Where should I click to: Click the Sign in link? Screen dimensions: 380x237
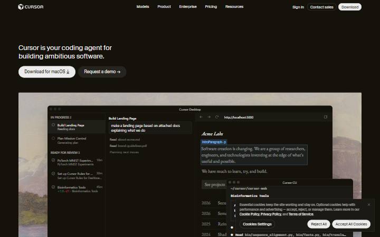point(298,7)
